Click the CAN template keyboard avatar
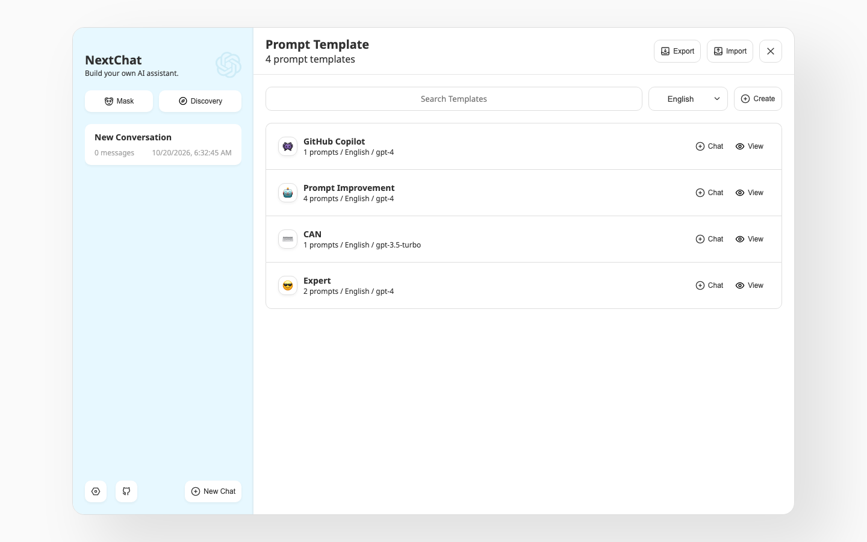 pyautogui.click(x=288, y=239)
